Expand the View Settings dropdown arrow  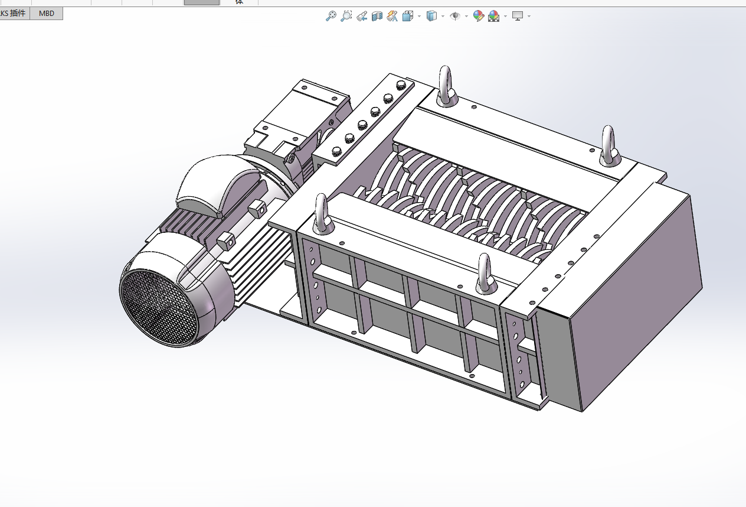[x=529, y=16]
